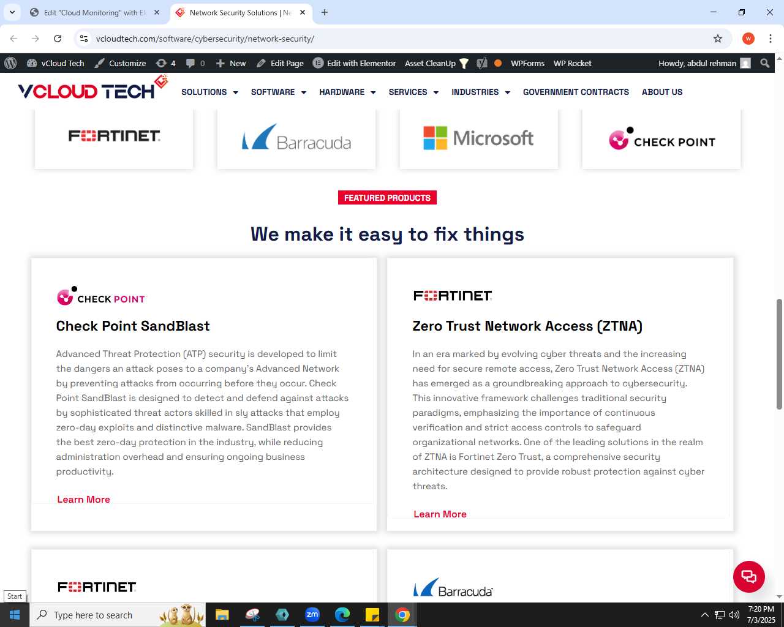Open WP Rocket admin bar menu
The height and width of the screenshot is (627, 784).
coord(573,63)
